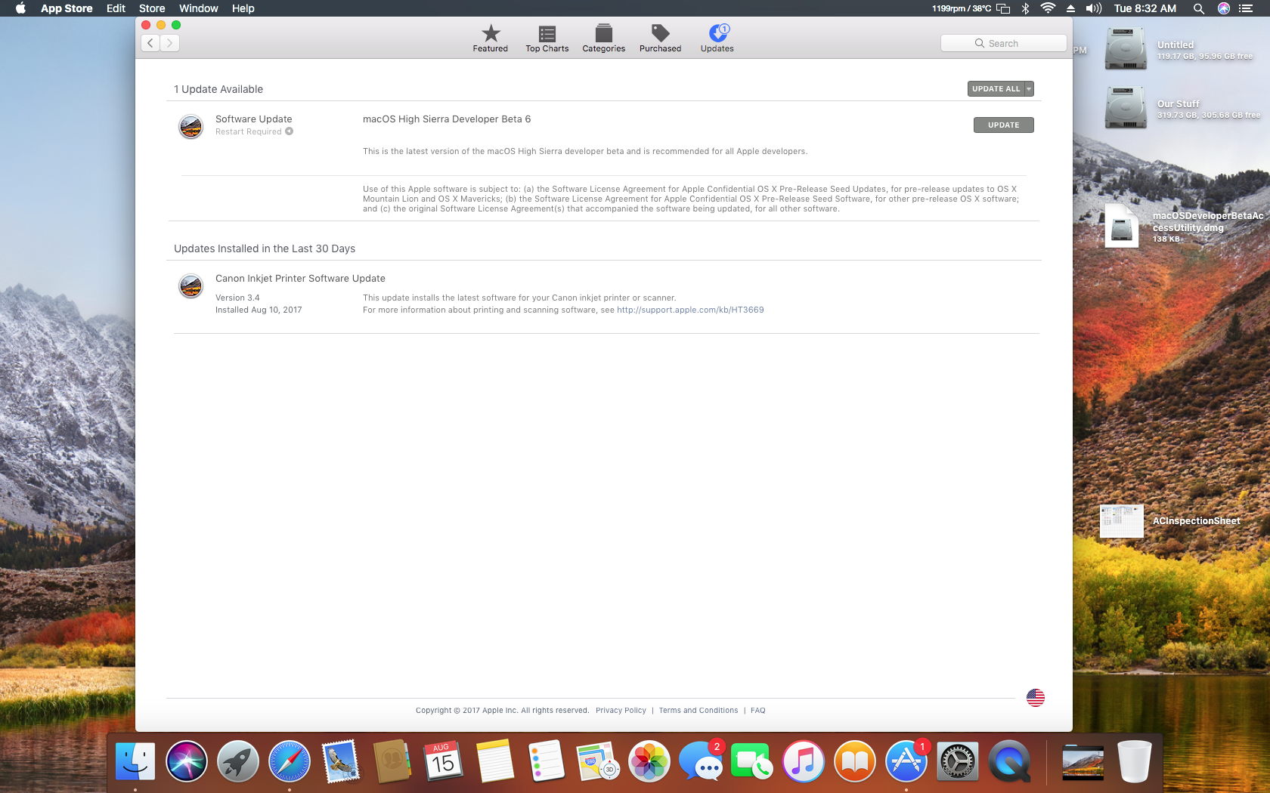Image resolution: width=1270 pixels, height=793 pixels.
Task: Click the App Store search field
Action: pos(1003,43)
